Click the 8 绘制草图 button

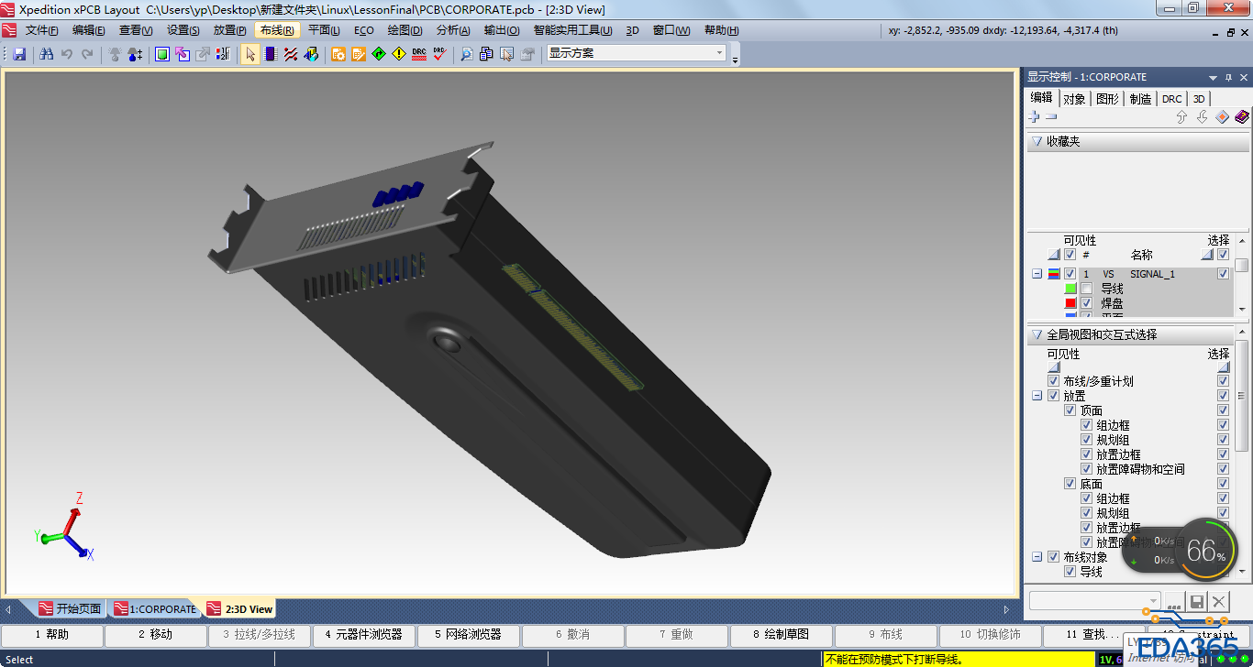click(781, 634)
